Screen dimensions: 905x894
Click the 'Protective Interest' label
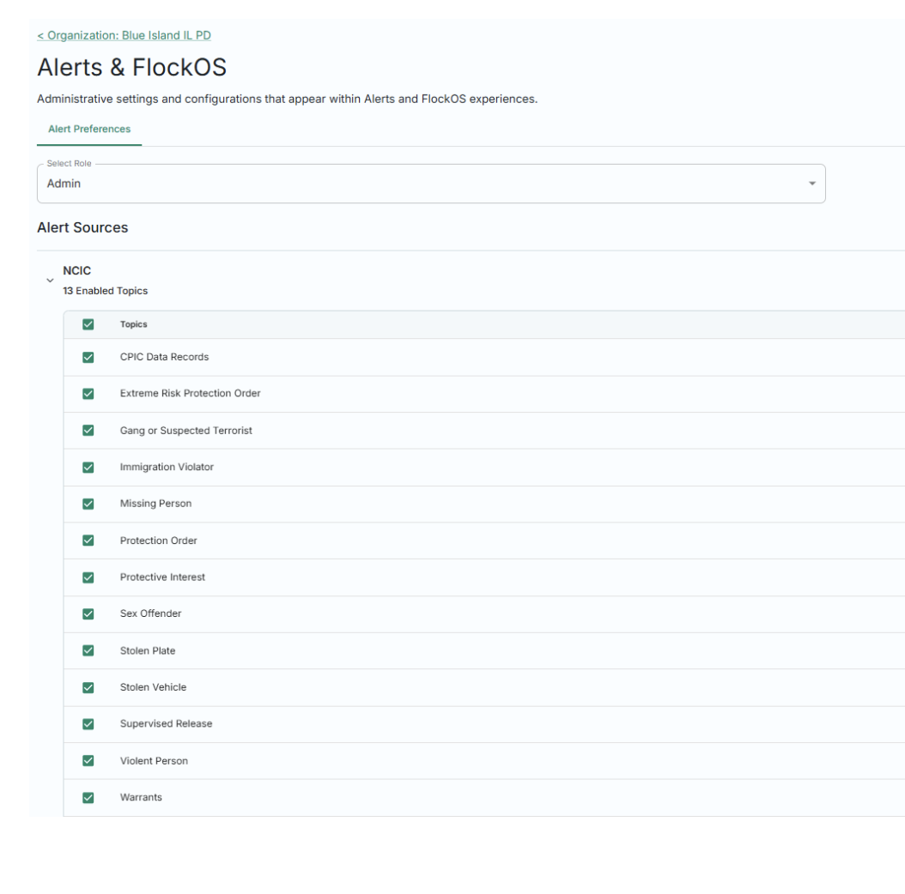(162, 577)
